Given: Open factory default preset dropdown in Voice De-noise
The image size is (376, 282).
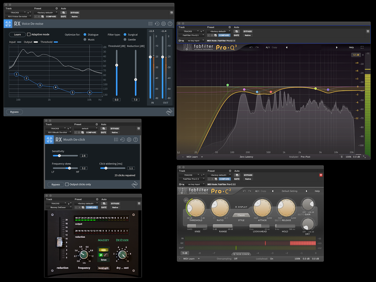Looking at the screenshot, I should pyautogui.click(x=46, y=13).
